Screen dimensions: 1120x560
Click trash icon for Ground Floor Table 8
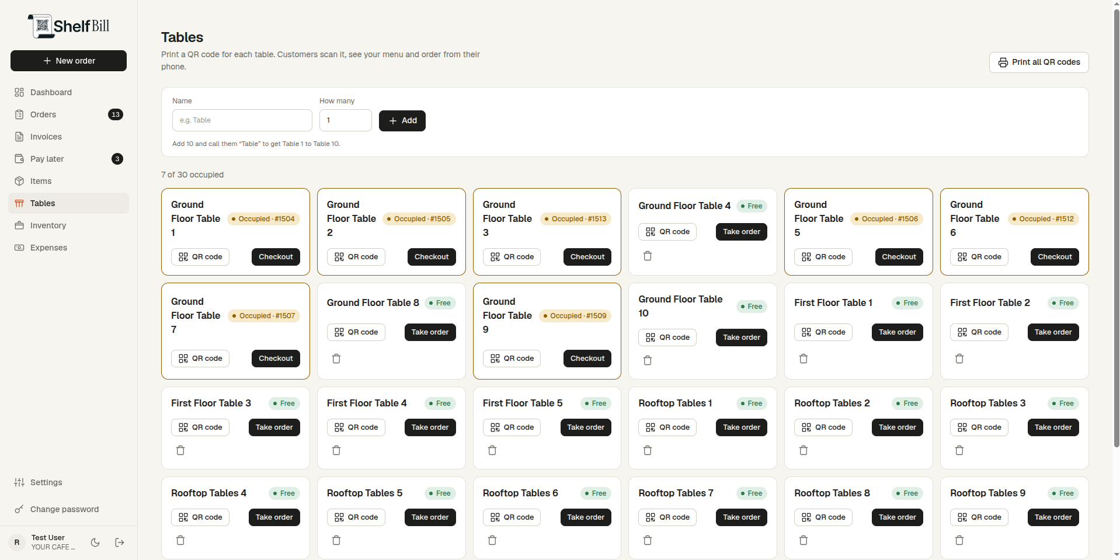coord(336,359)
